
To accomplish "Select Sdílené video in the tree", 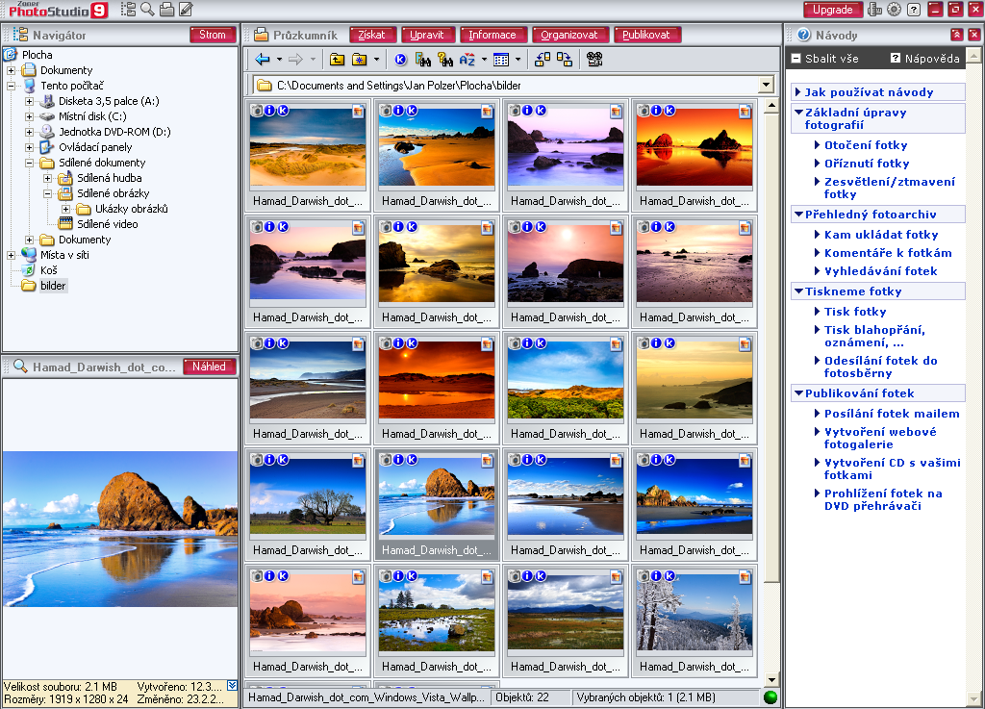I will [107, 224].
